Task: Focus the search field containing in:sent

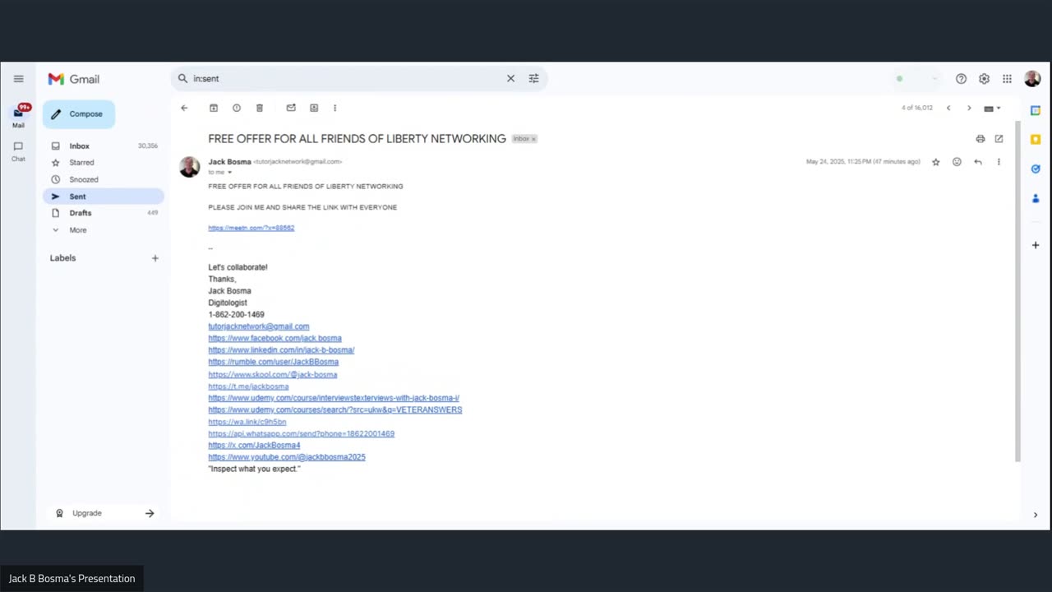Action: coord(345,79)
